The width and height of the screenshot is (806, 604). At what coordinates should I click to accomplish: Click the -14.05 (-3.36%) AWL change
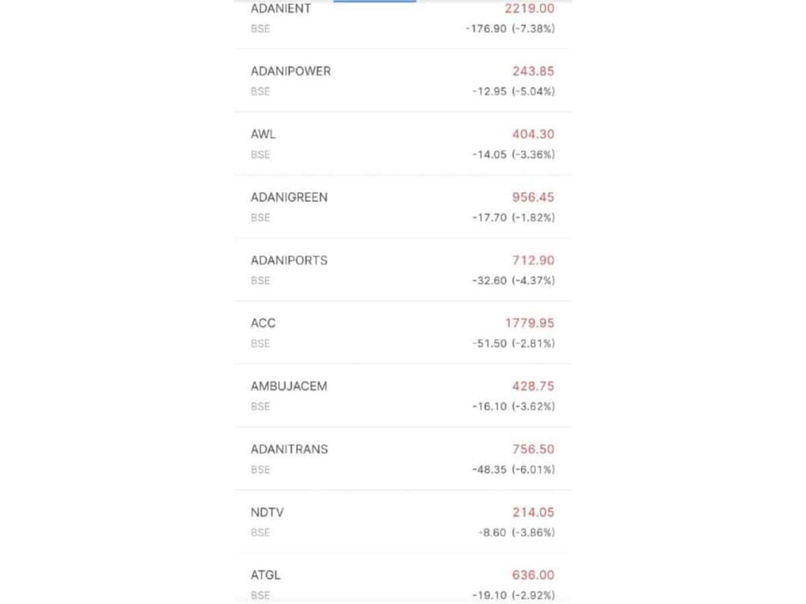(513, 155)
